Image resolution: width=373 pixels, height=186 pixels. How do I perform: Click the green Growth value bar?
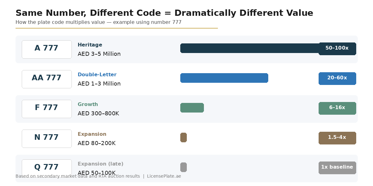[192, 108]
